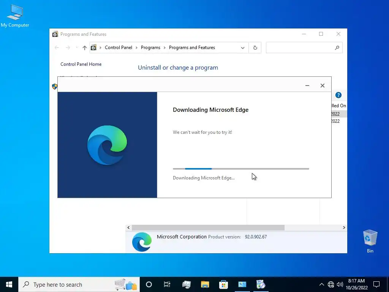Screen dimensions: 389x292
Task: Click We can't wait for you text
Action: 202,132
